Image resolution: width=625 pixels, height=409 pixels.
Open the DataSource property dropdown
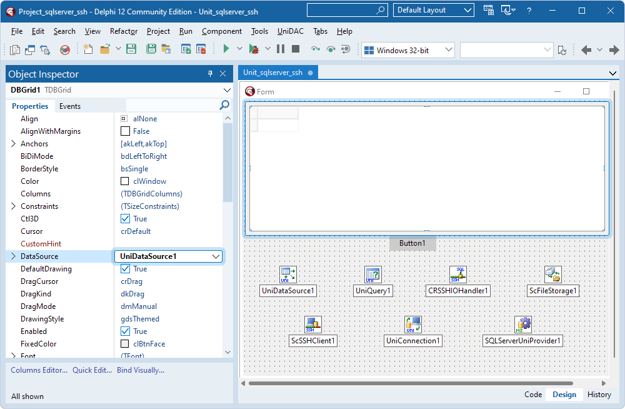pos(215,256)
